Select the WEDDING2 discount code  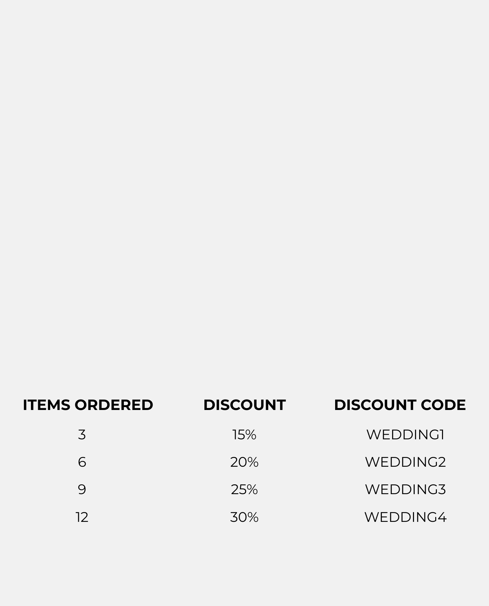point(405,462)
